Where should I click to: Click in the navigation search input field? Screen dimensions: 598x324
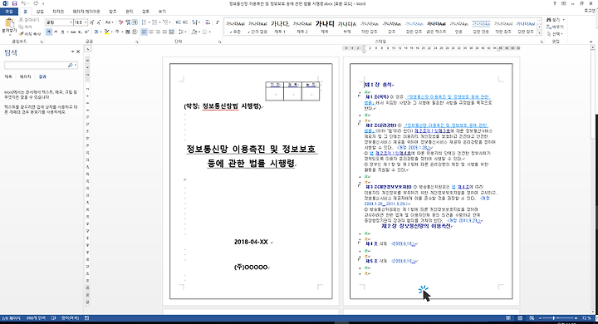[36, 66]
